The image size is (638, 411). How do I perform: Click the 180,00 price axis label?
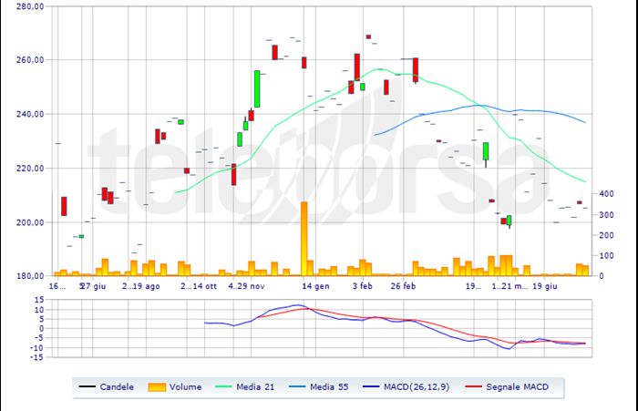30,276
